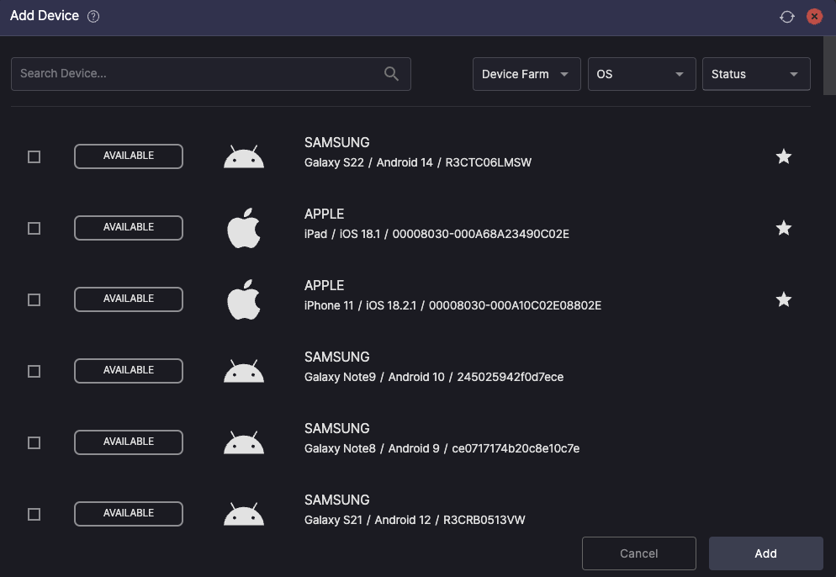Check the Galaxy S22 device checkbox

click(34, 156)
